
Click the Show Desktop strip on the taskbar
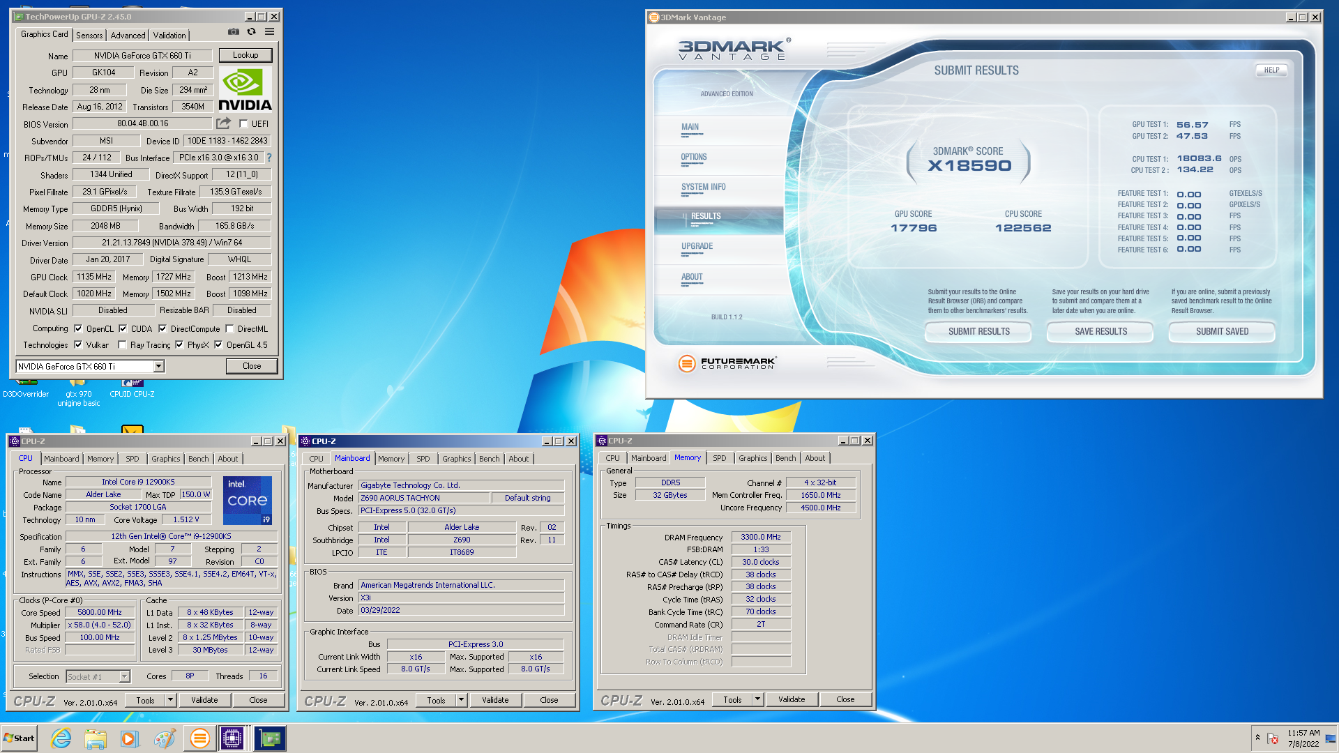point(1331,738)
